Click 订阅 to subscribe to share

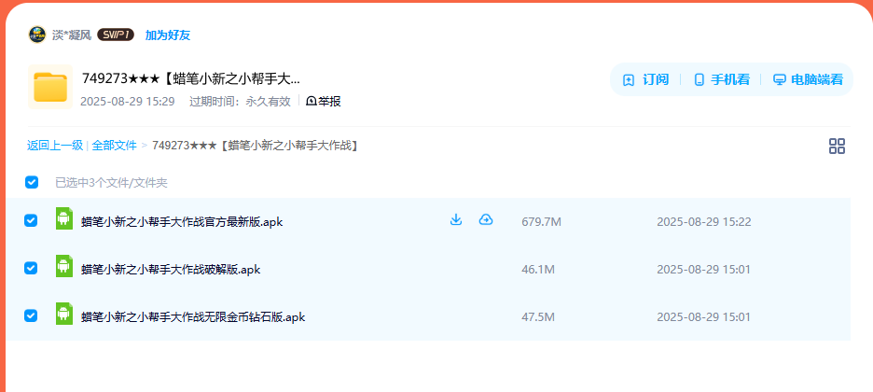click(645, 79)
